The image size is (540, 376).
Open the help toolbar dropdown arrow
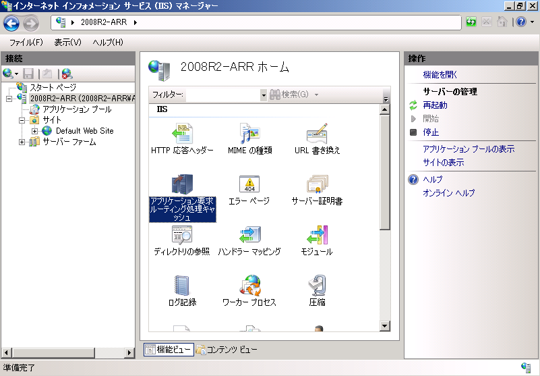coord(533,22)
